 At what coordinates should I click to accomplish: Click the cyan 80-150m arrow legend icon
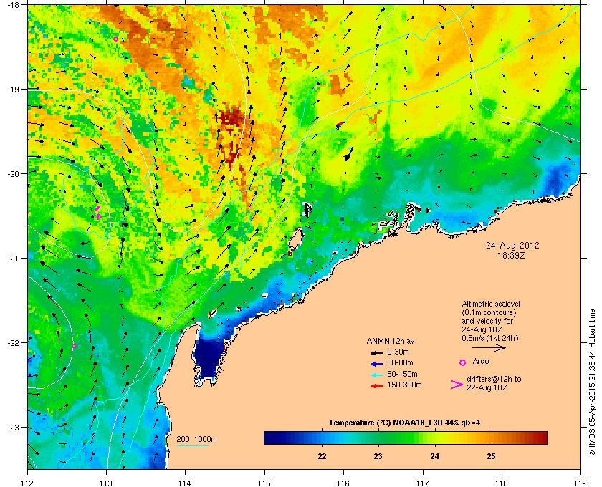(377, 375)
